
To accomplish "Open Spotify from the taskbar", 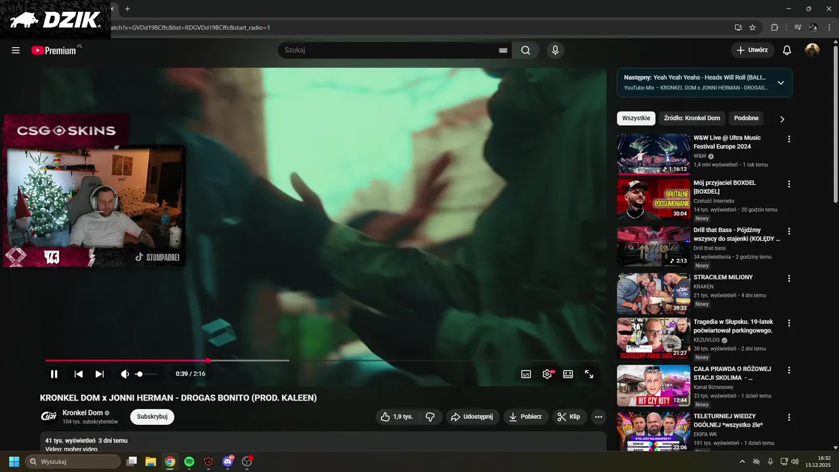I will point(189,462).
